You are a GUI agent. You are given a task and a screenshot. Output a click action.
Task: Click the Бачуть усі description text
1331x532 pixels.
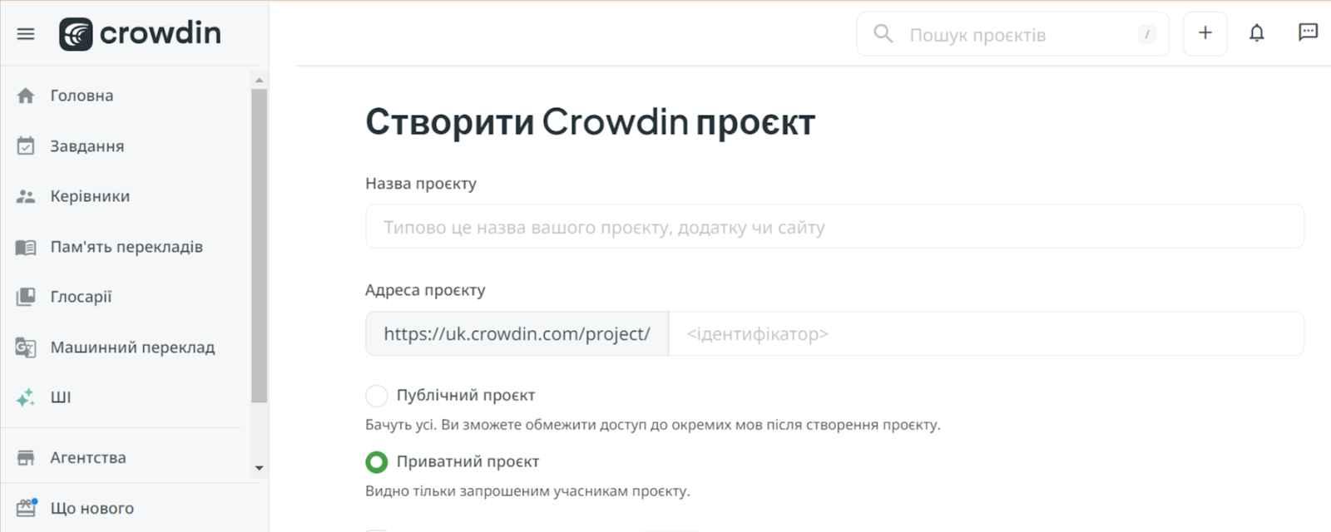point(653,425)
